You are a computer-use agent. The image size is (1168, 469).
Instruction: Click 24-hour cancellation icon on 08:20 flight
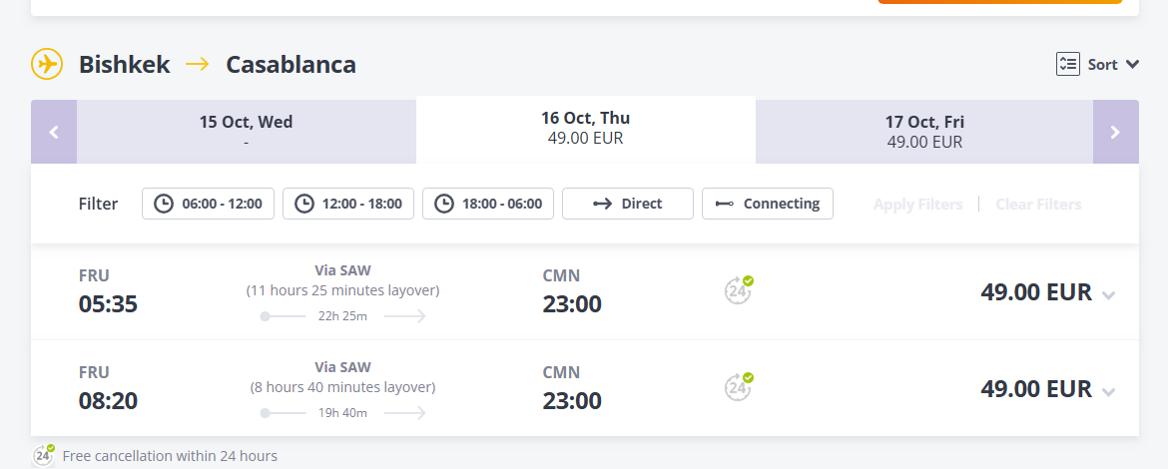[739, 387]
